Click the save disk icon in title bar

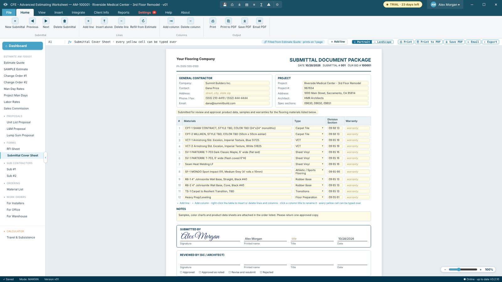[225, 5]
